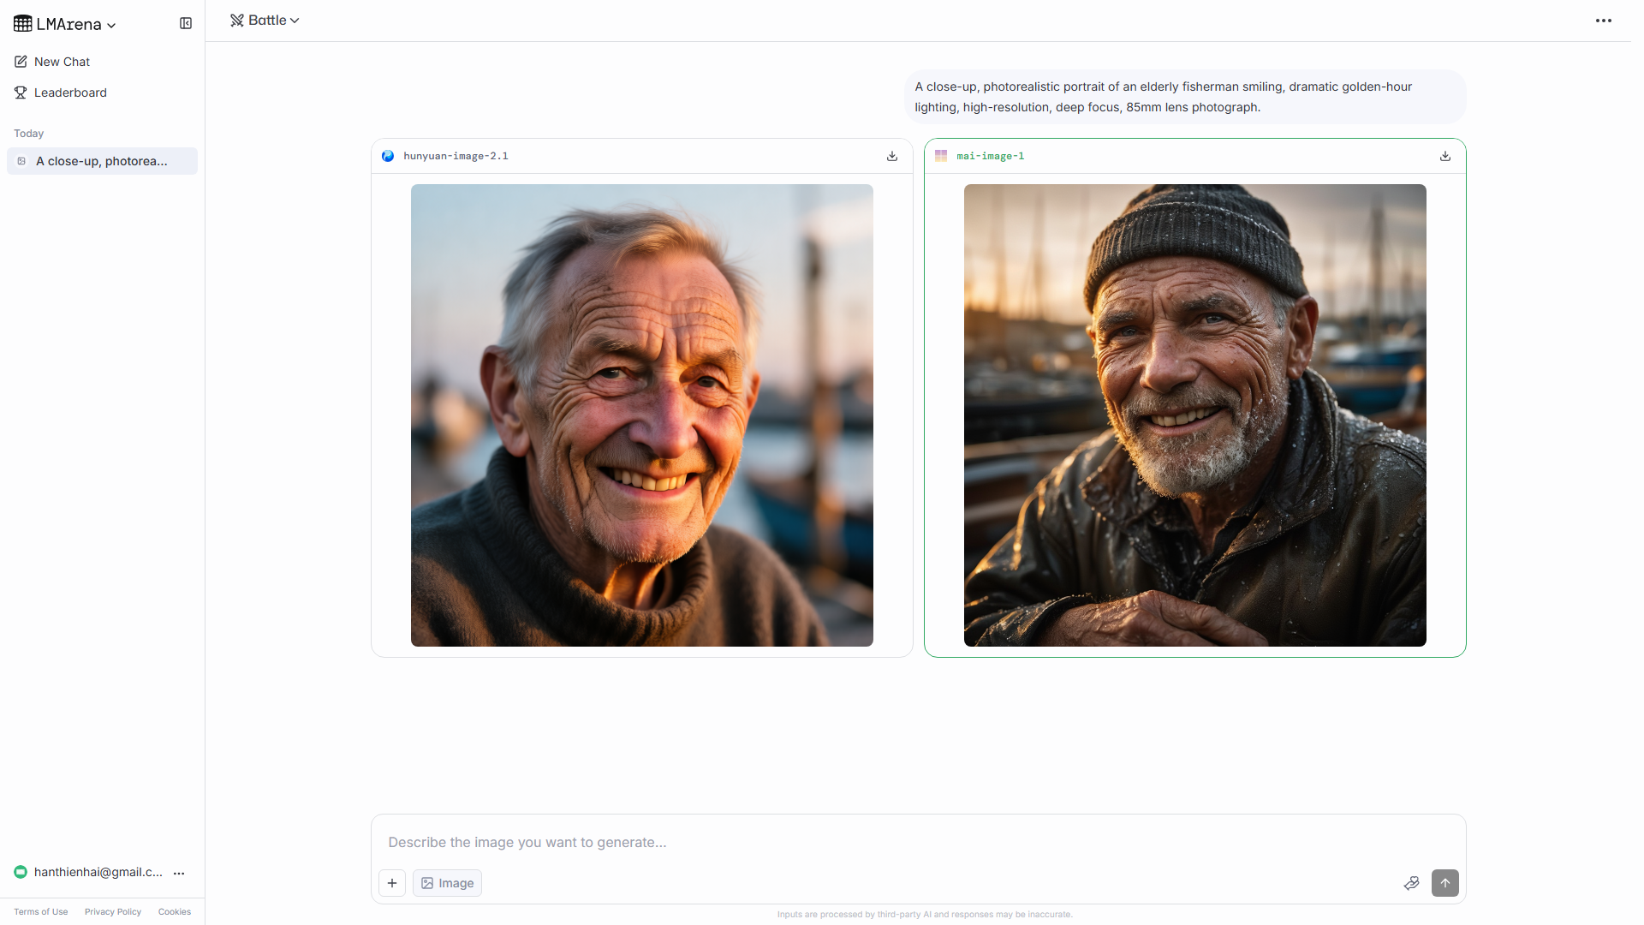
Task: Open the Terms of Use link
Action: coord(40,911)
